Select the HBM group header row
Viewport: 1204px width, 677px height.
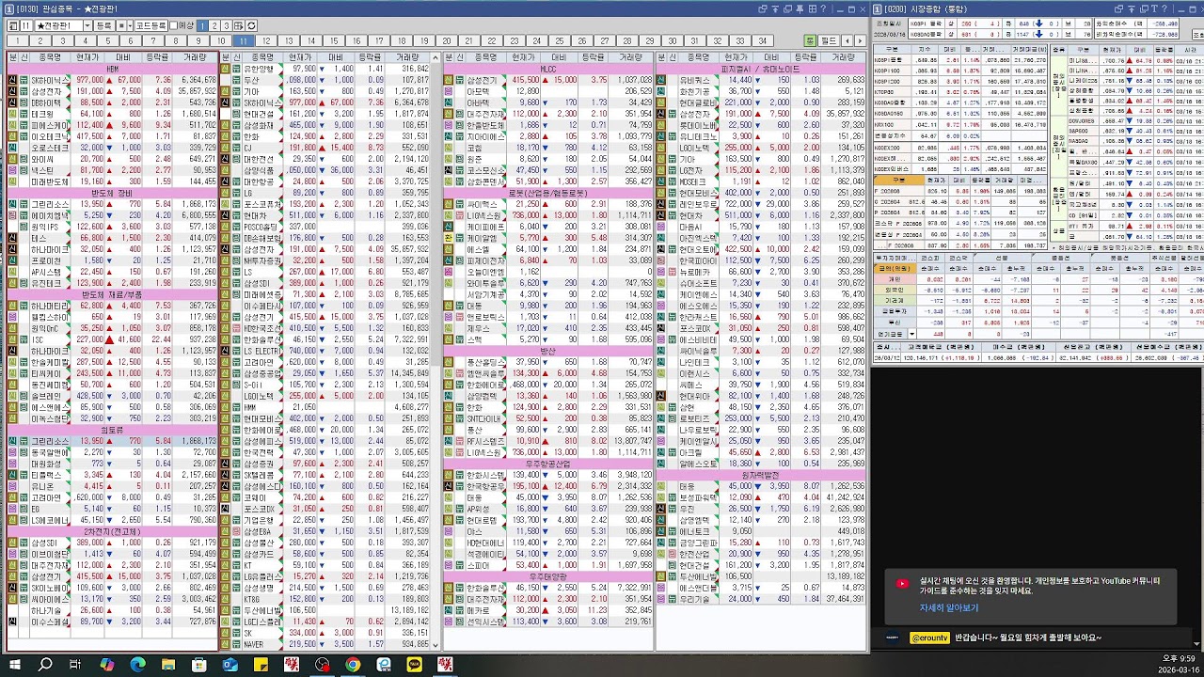pyautogui.click(x=113, y=69)
